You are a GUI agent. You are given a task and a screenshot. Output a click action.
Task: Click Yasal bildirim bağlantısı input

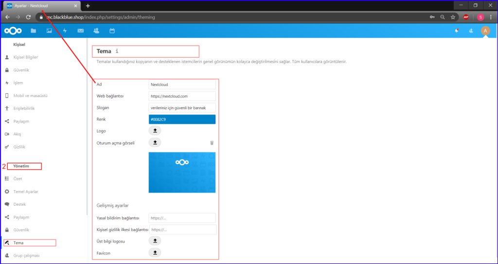[x=182, y=218]
